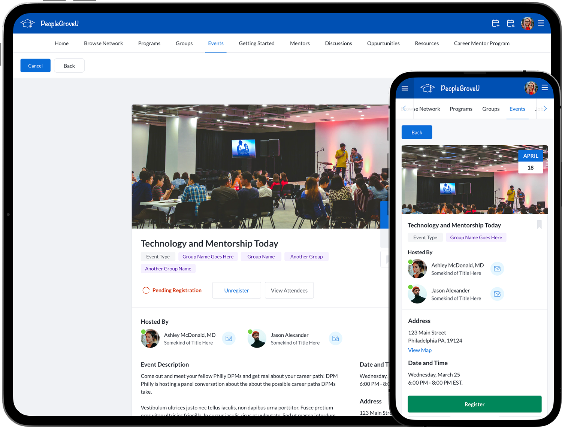
Task: Open the View Map link on phone
Action: point(420,350)
